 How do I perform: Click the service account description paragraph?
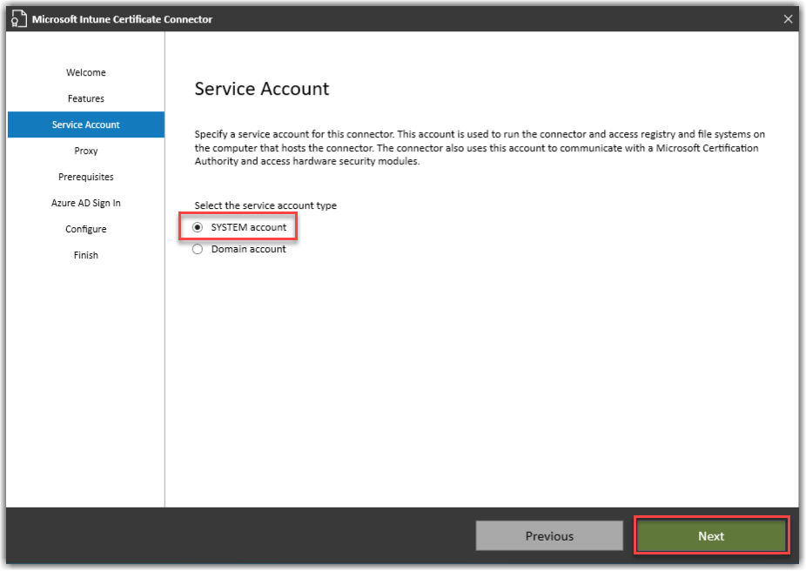480,148
